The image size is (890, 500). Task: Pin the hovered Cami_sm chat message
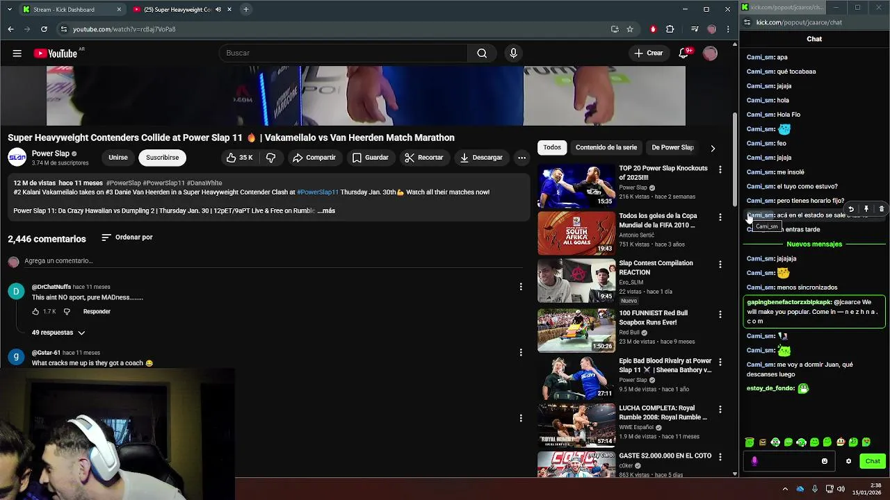coord(866,209)
